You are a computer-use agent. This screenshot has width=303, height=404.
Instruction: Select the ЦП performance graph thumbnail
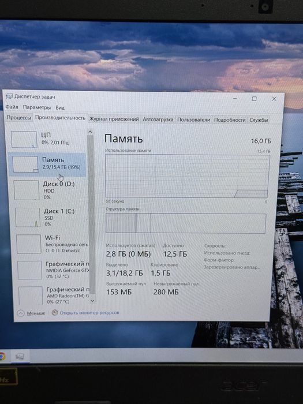pyautogui.click(x=24, y=140)
